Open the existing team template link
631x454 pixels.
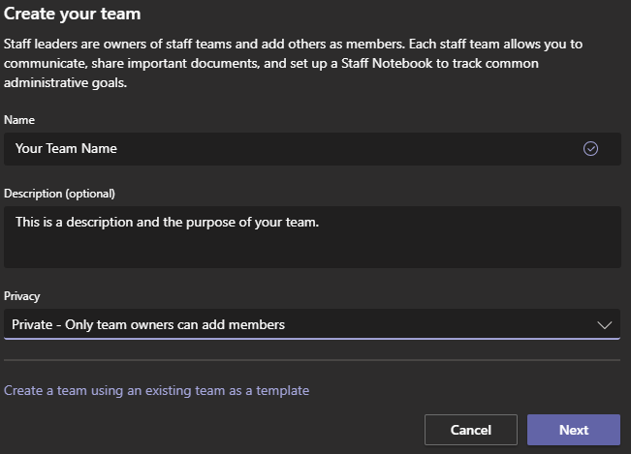click(x=157, y=390)
